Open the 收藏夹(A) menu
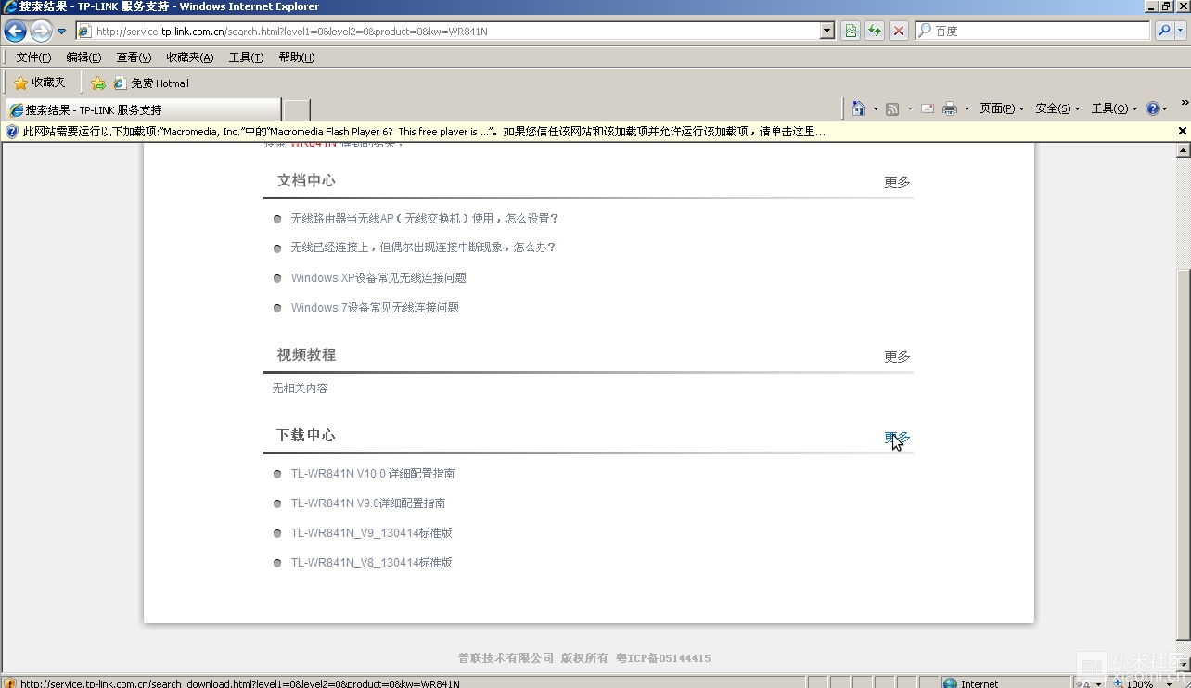 tap(189, 57)
